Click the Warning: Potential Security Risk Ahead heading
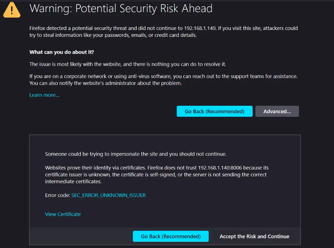Image resolution: width=334 pixels, height=248 pixels. 121,9
